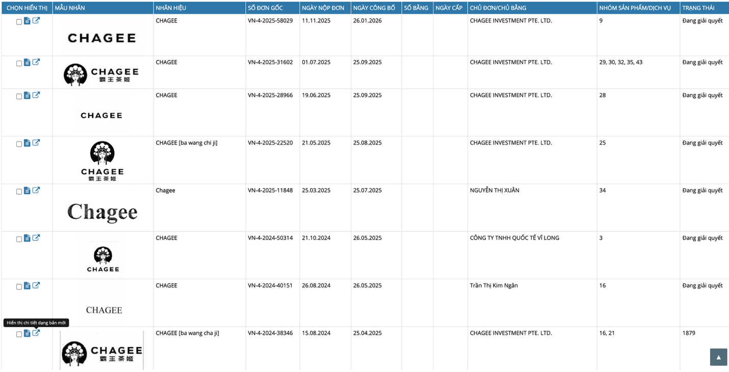729x372 pixels.
Task: Open VN-4-2024-40151 in new window icon
Action: (x=36, y=285)
